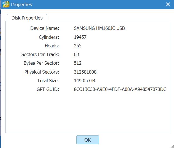Select the Disk Properties tab

(x=27, y=18)
